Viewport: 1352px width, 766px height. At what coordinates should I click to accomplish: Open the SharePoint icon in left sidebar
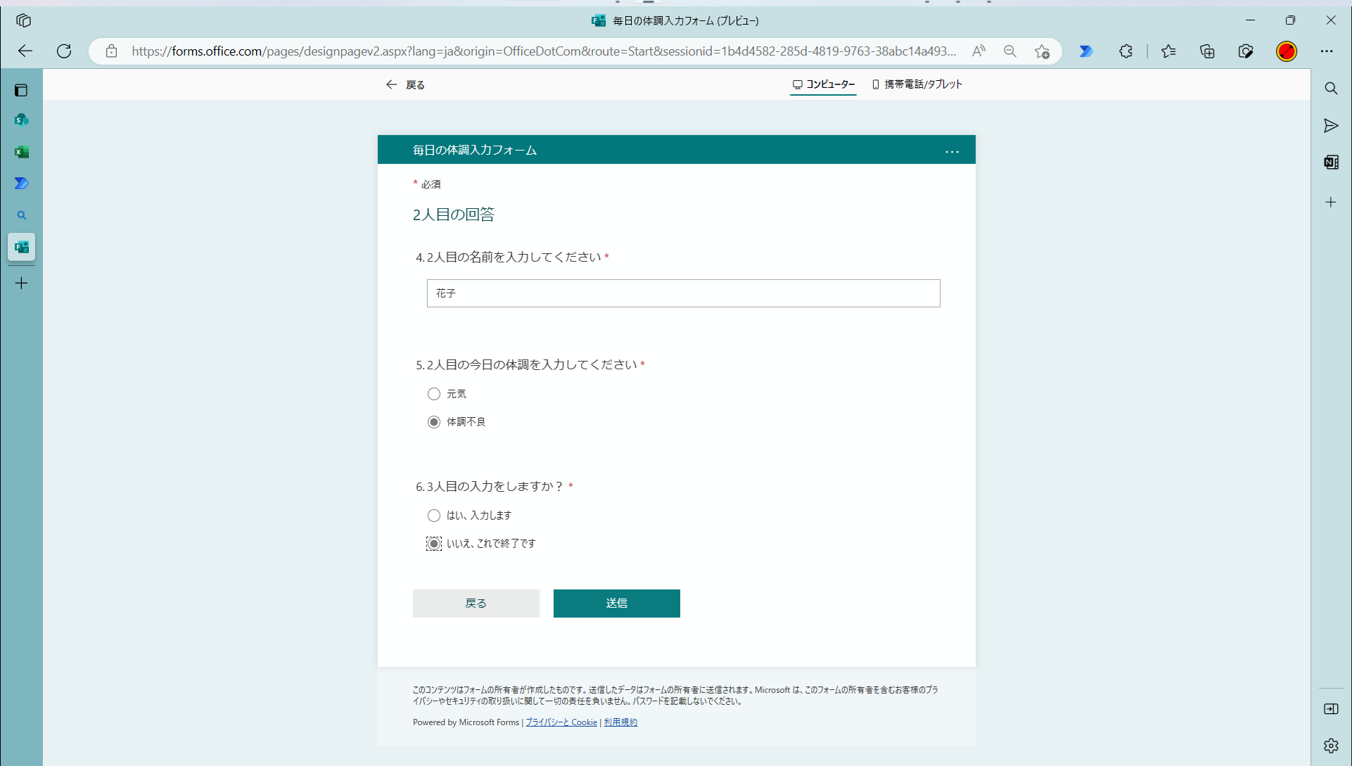click(22, 120)
